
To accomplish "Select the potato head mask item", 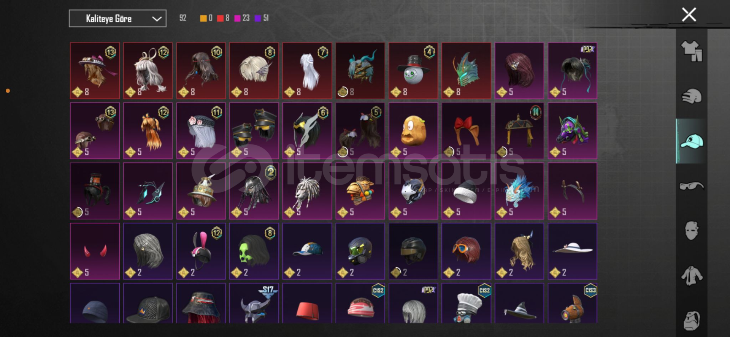I will pos(413,131).
